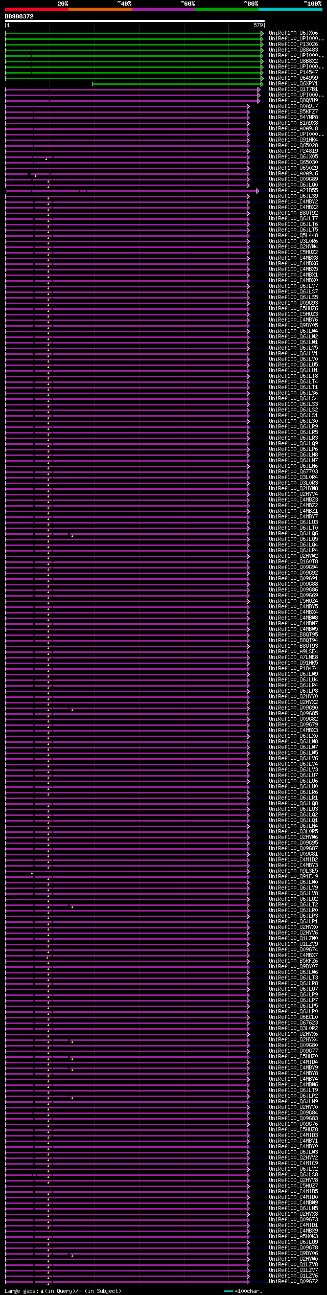Select label UniRef100_Q65028
This screenshot has width=327, height=1295.
click(293, 146)
